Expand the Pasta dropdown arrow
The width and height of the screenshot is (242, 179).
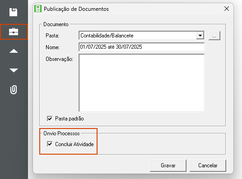click(x=200, y=36)
